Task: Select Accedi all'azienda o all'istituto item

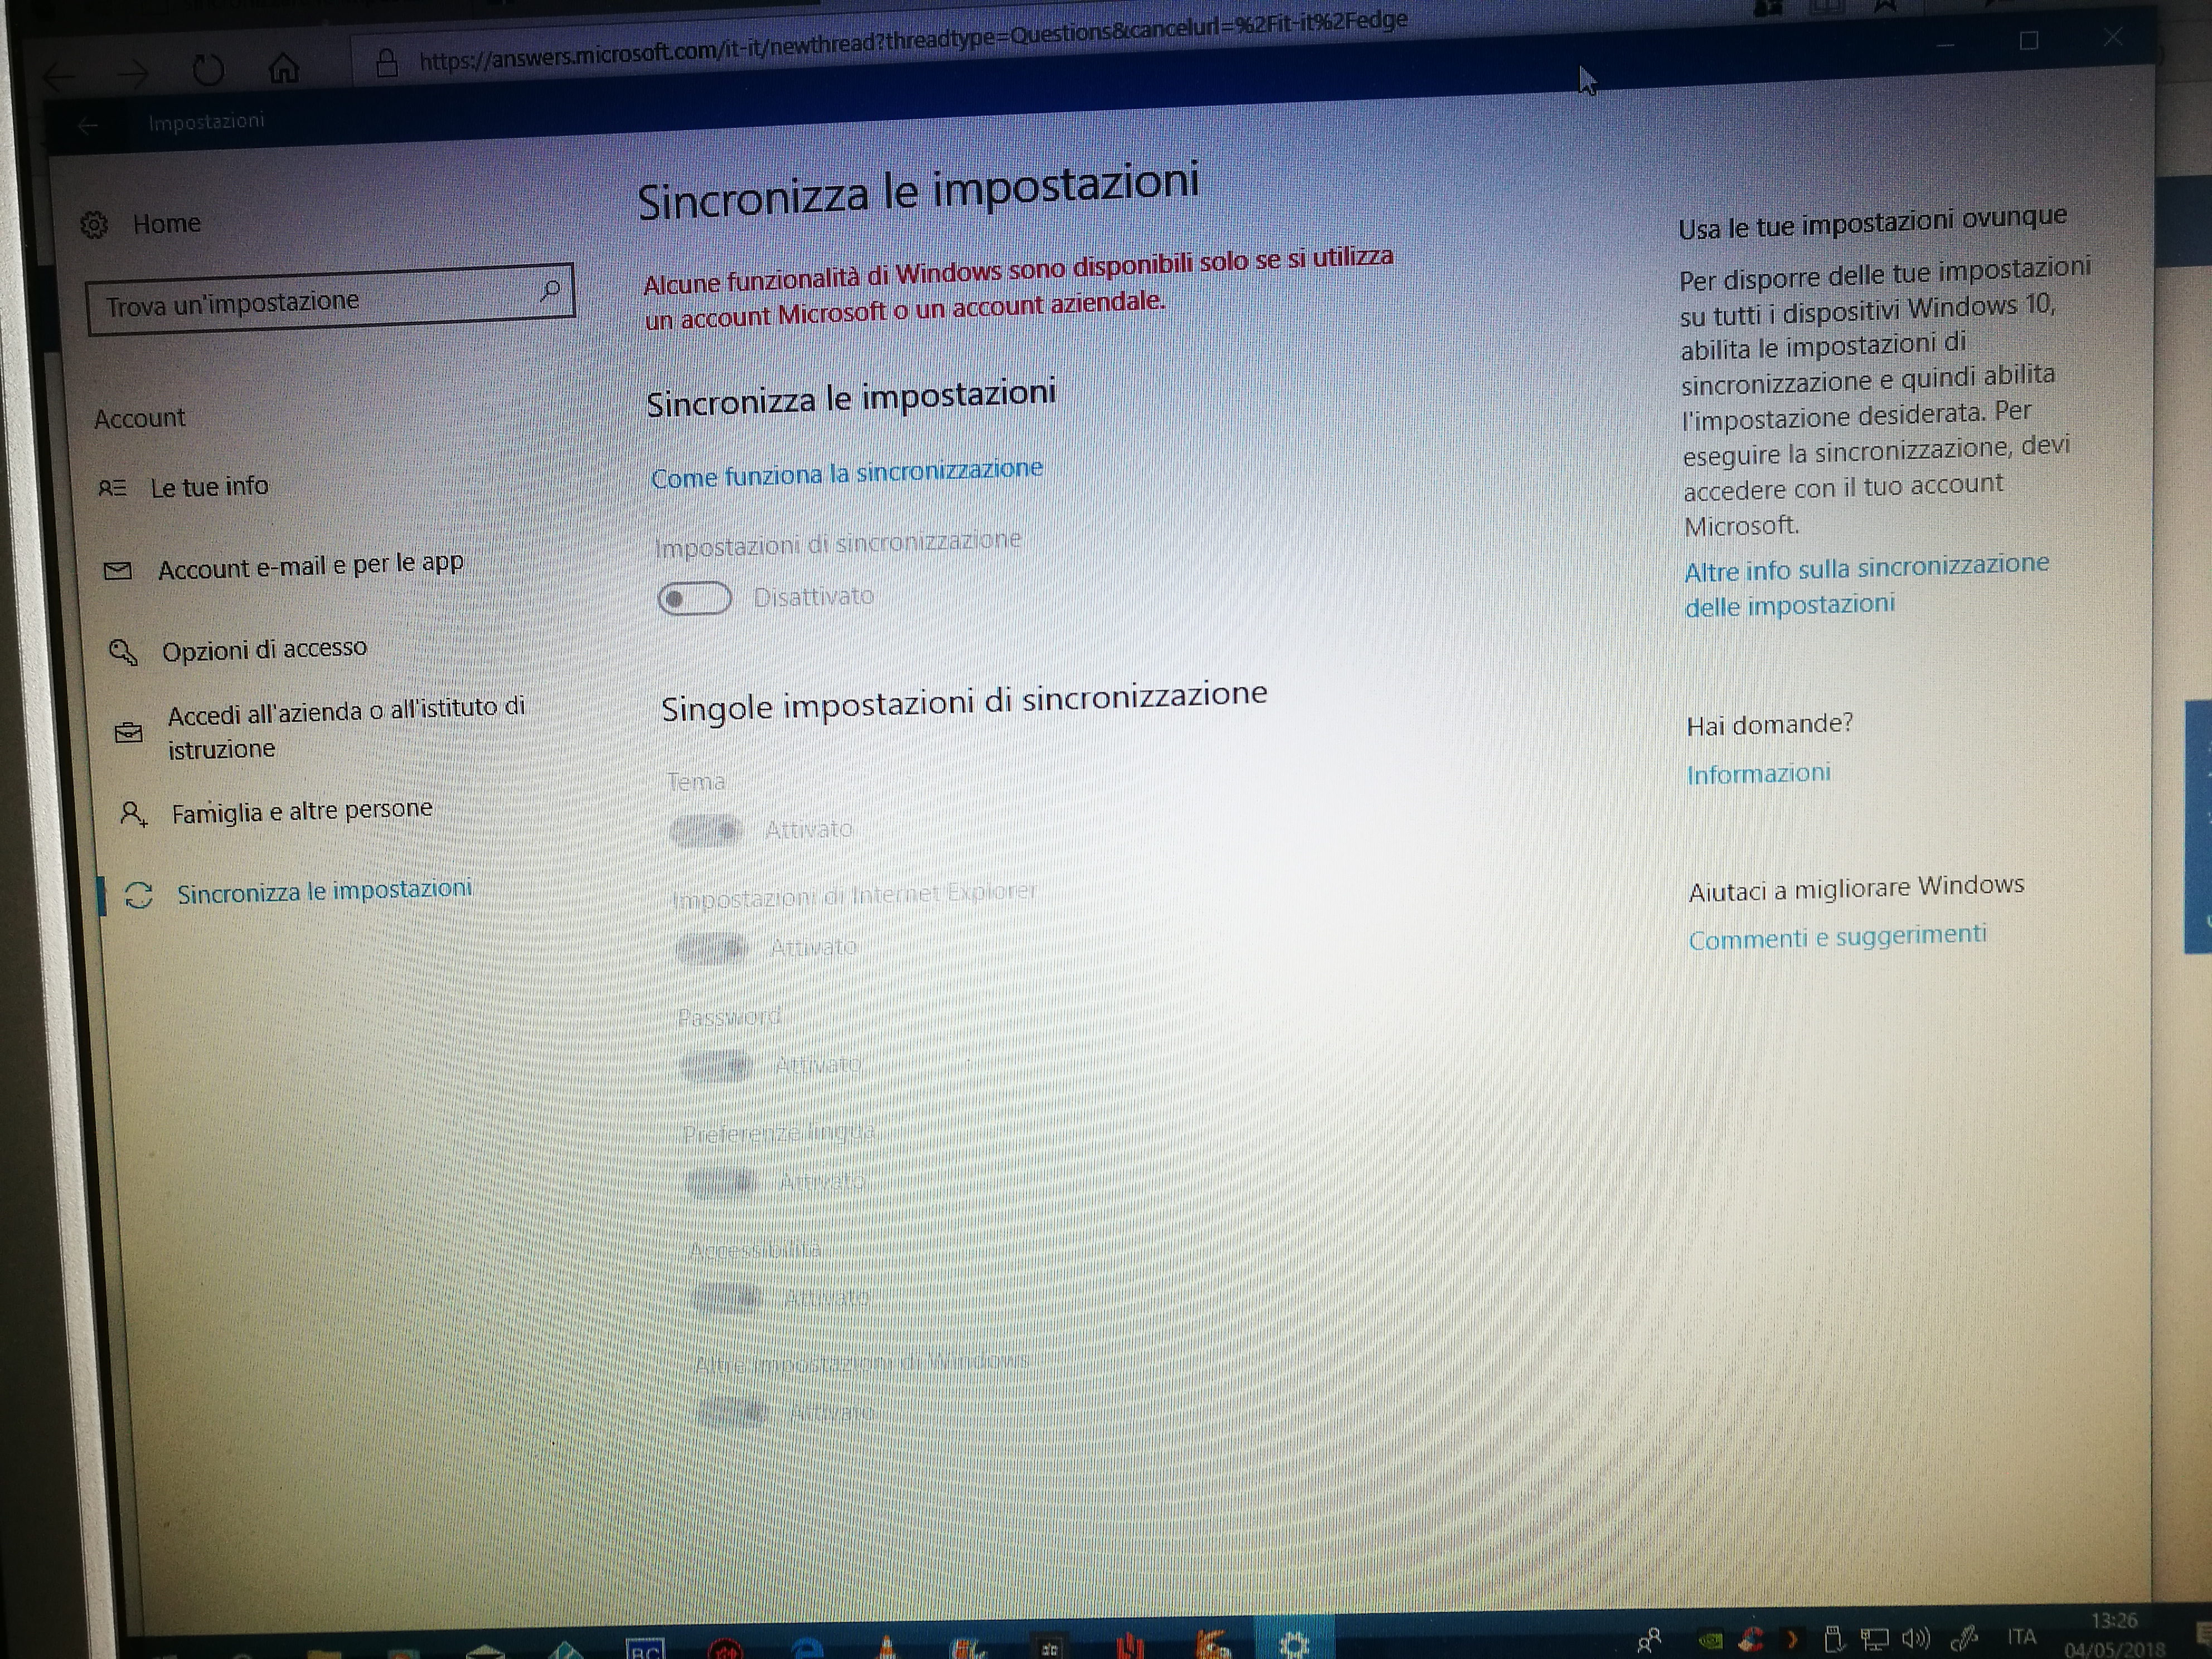Action: (345, 728)
